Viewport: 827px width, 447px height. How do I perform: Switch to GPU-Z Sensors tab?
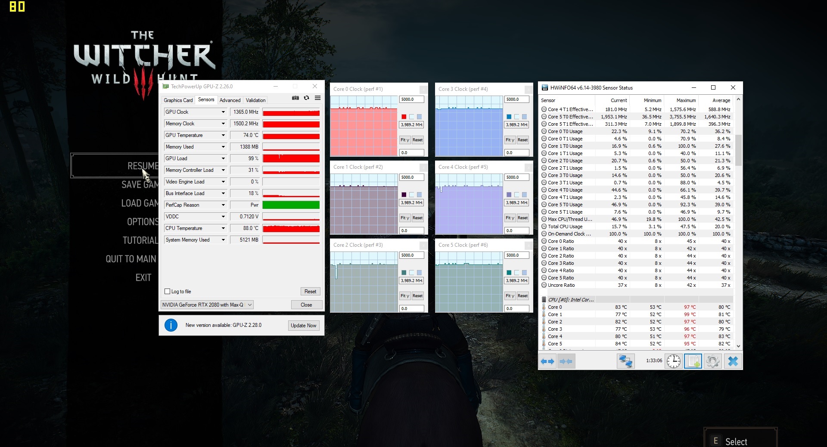point(206,99)
